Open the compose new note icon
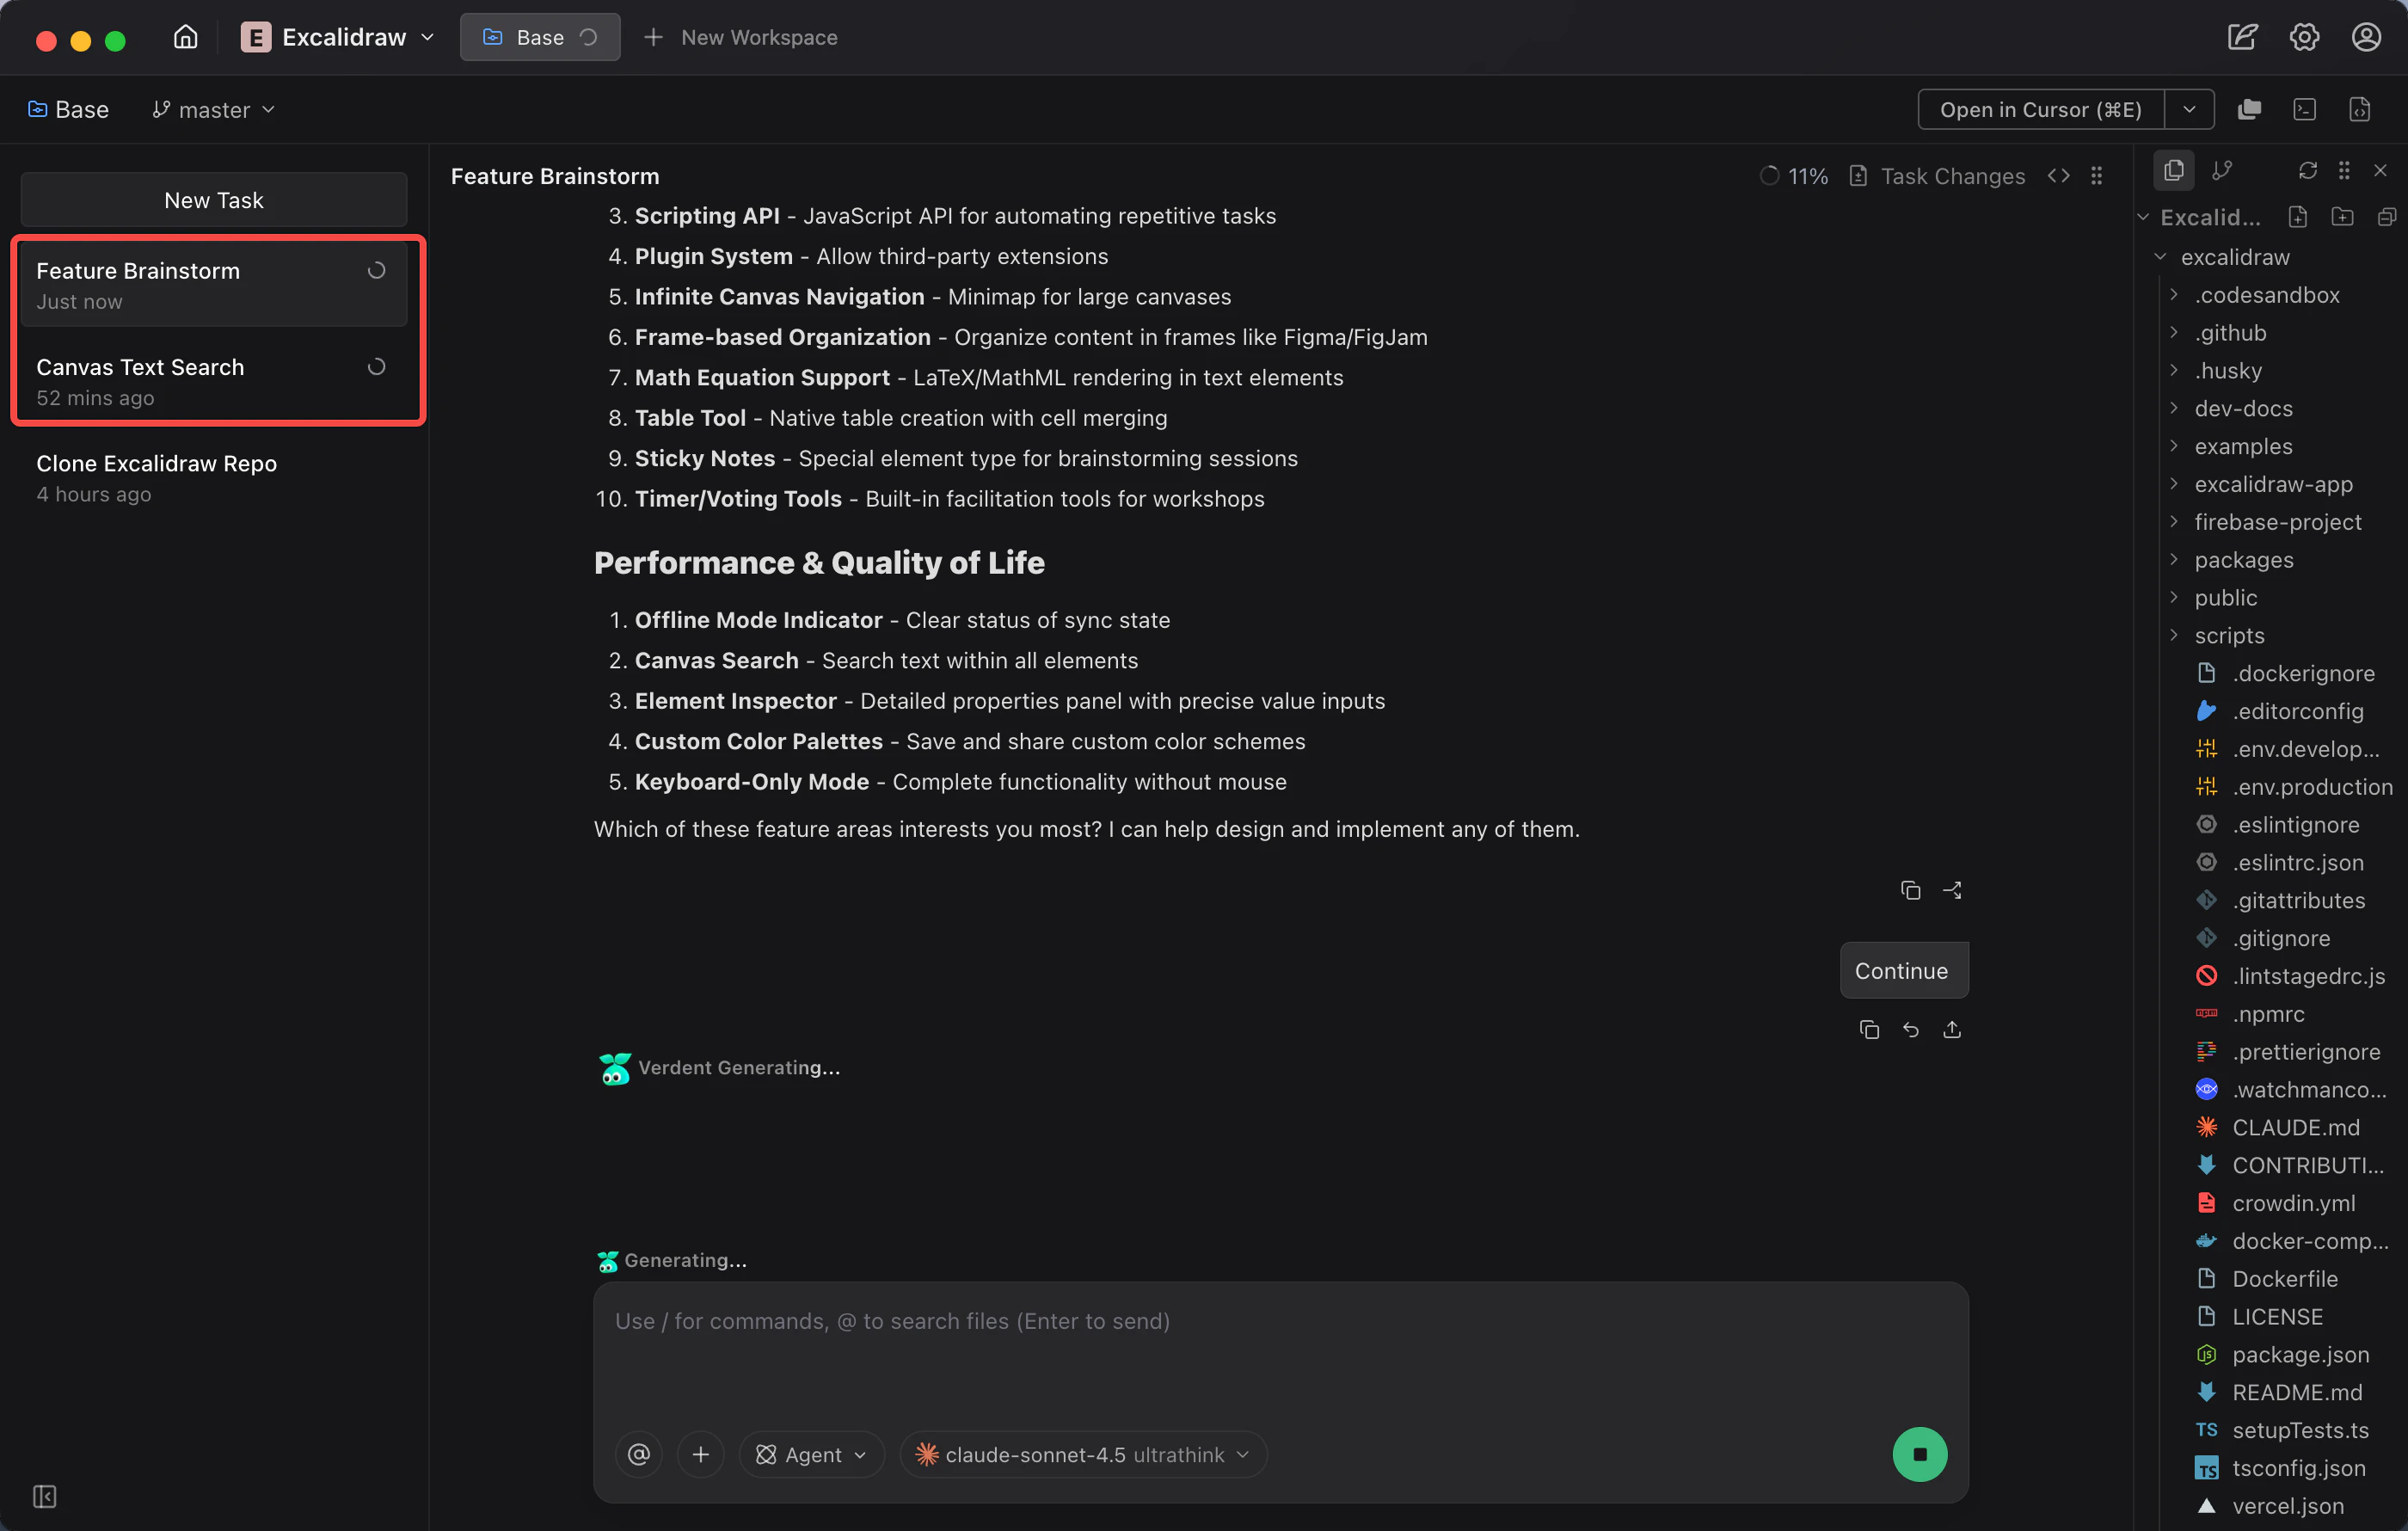 (x=2242, y=37)
